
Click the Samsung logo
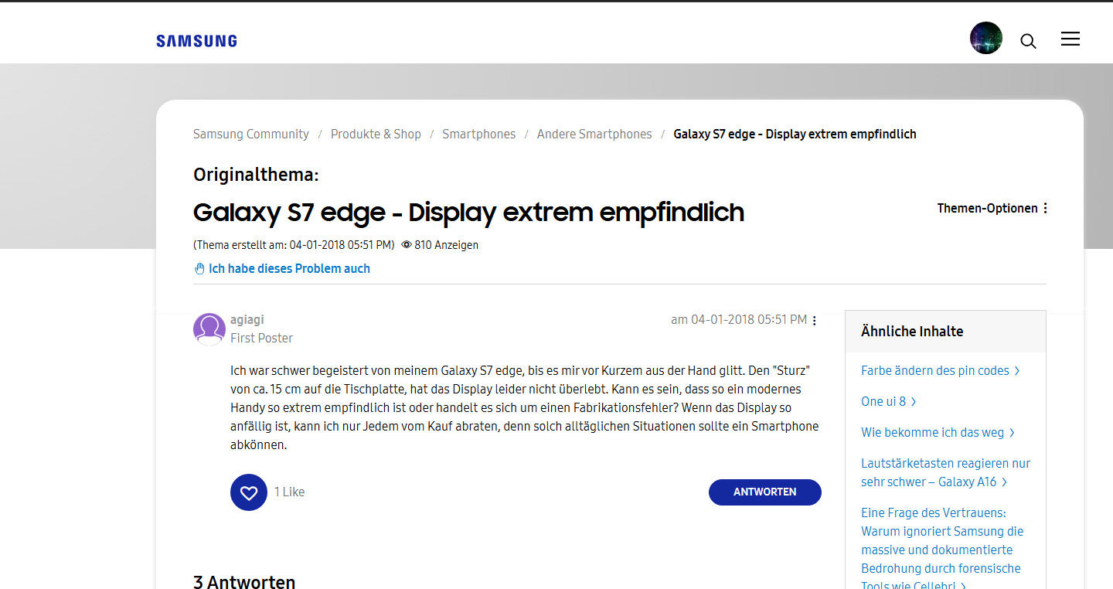point(196,41)
